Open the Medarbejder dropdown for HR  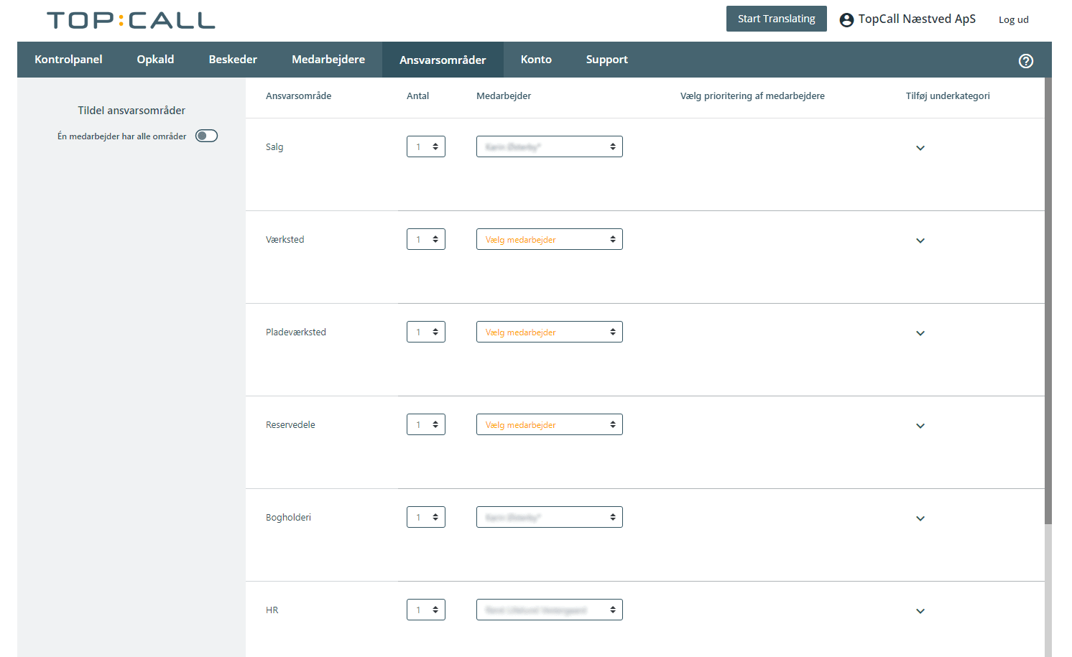click(x=550, y=610)
